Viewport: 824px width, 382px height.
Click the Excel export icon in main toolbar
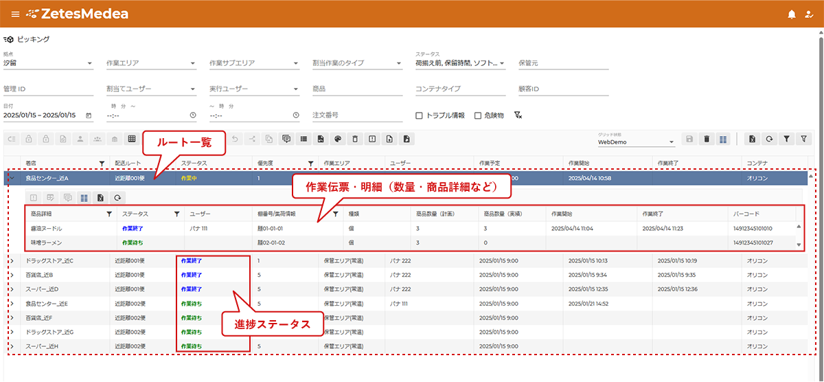(753, 139)
